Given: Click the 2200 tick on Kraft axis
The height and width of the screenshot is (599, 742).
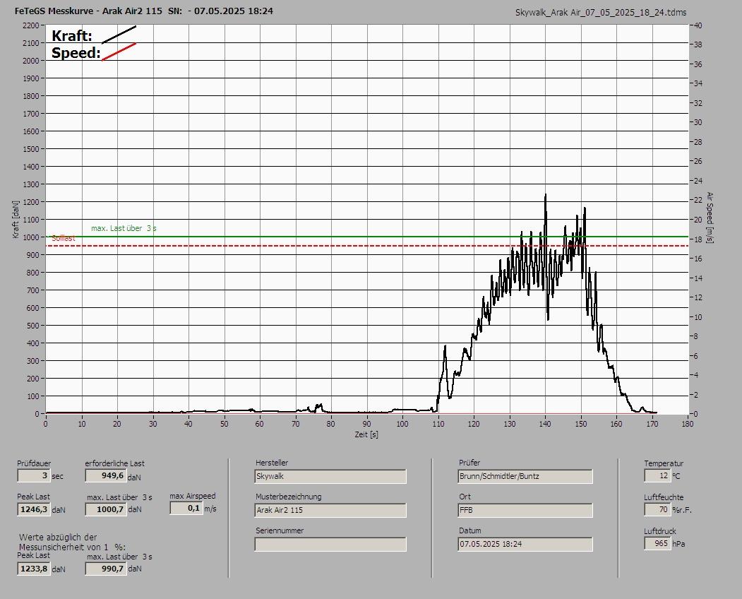Looking at the screenshot, I should [31, 25].
